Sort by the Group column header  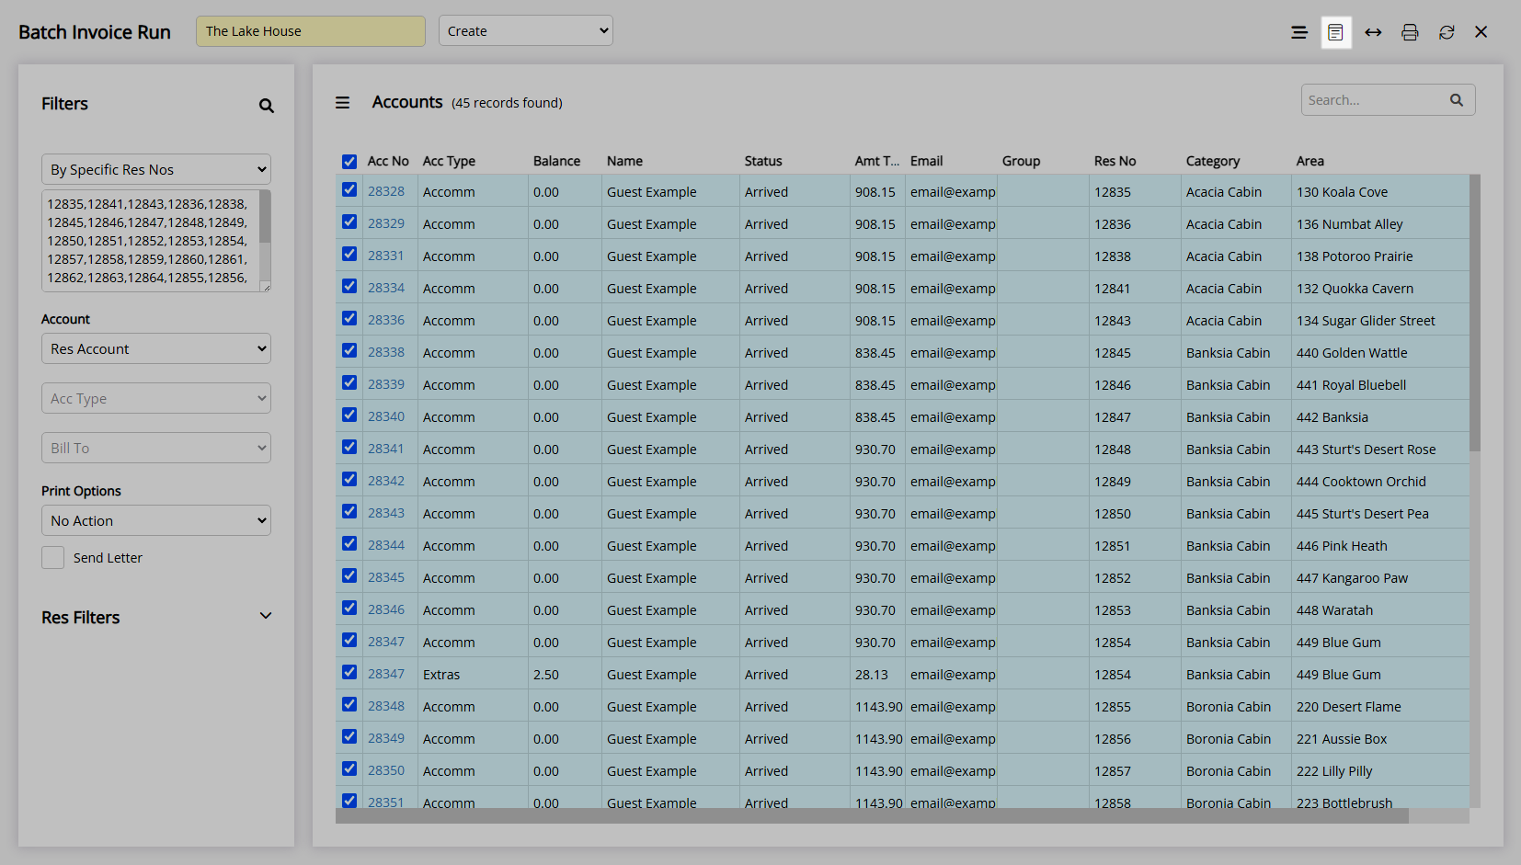tap(1021, 161)
